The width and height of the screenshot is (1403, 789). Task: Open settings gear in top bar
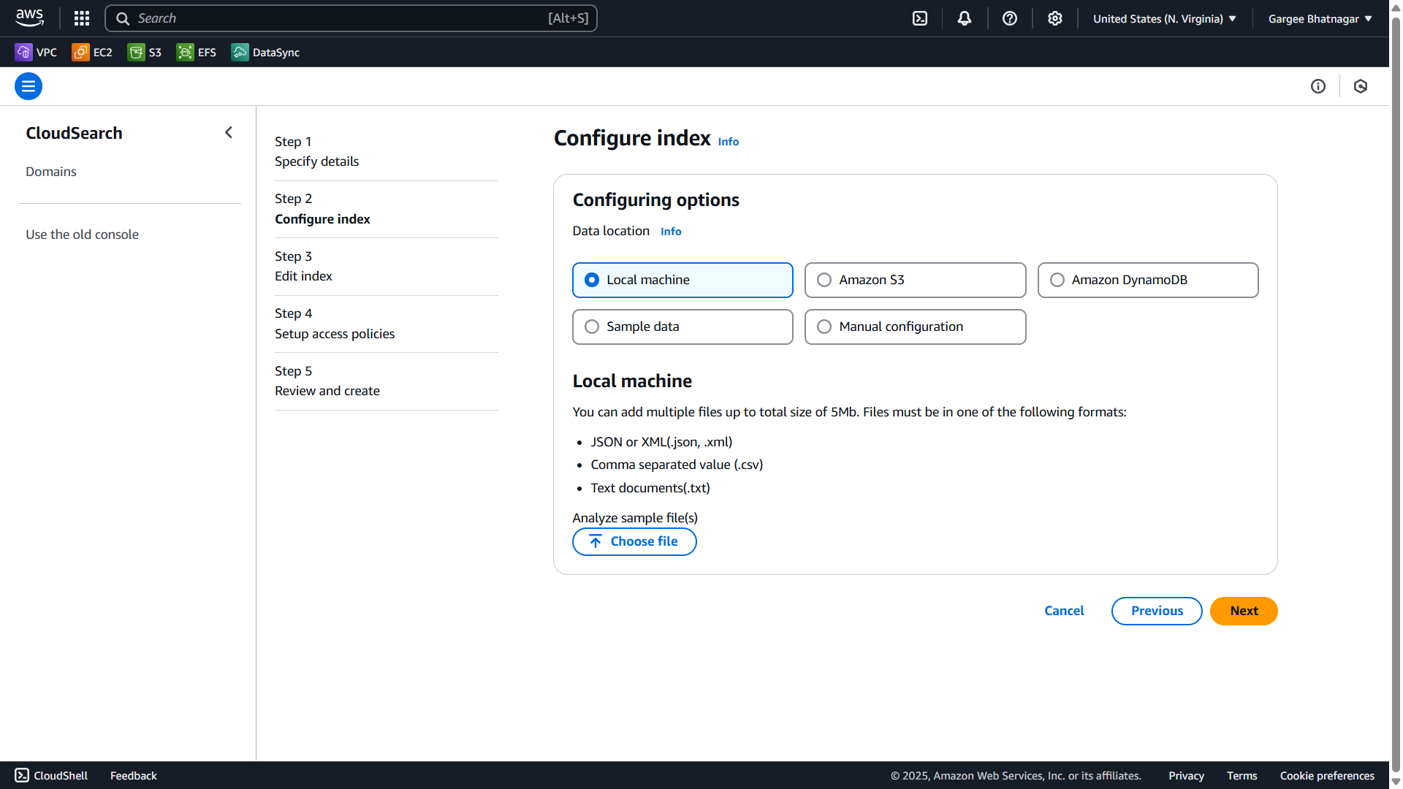click(x=1055, y=18)
